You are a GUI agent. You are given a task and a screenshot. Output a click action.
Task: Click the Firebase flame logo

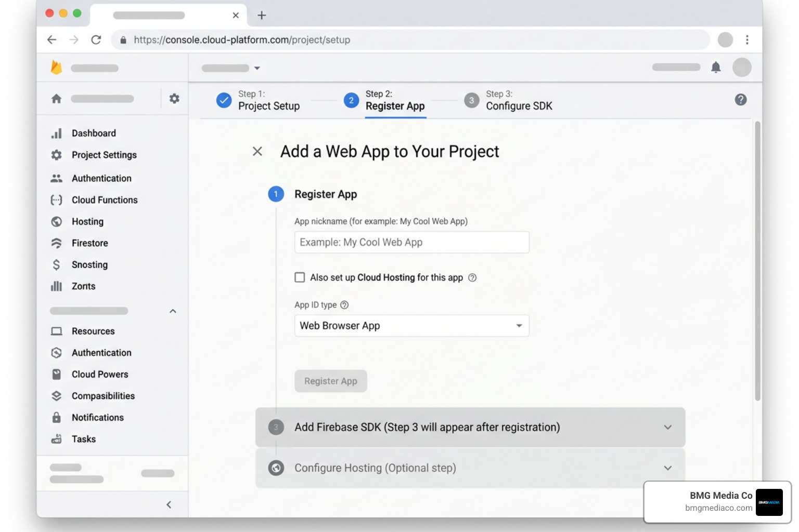pyautogui.click(x=56, y=67)
